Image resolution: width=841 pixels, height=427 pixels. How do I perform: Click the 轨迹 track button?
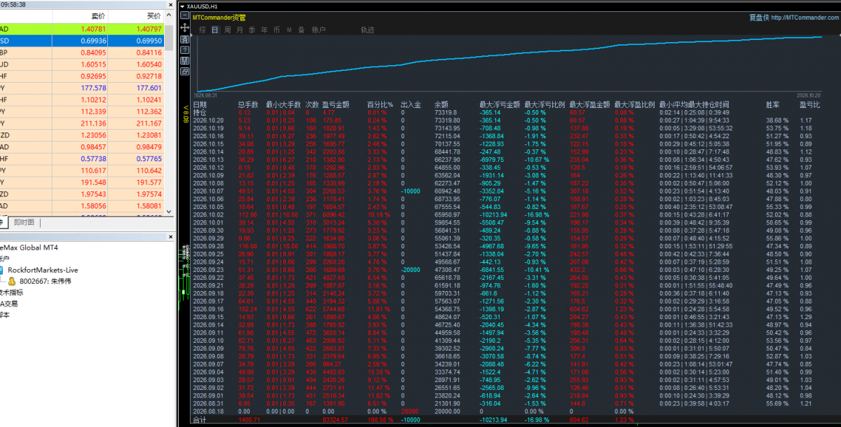[x=367, y=30]
